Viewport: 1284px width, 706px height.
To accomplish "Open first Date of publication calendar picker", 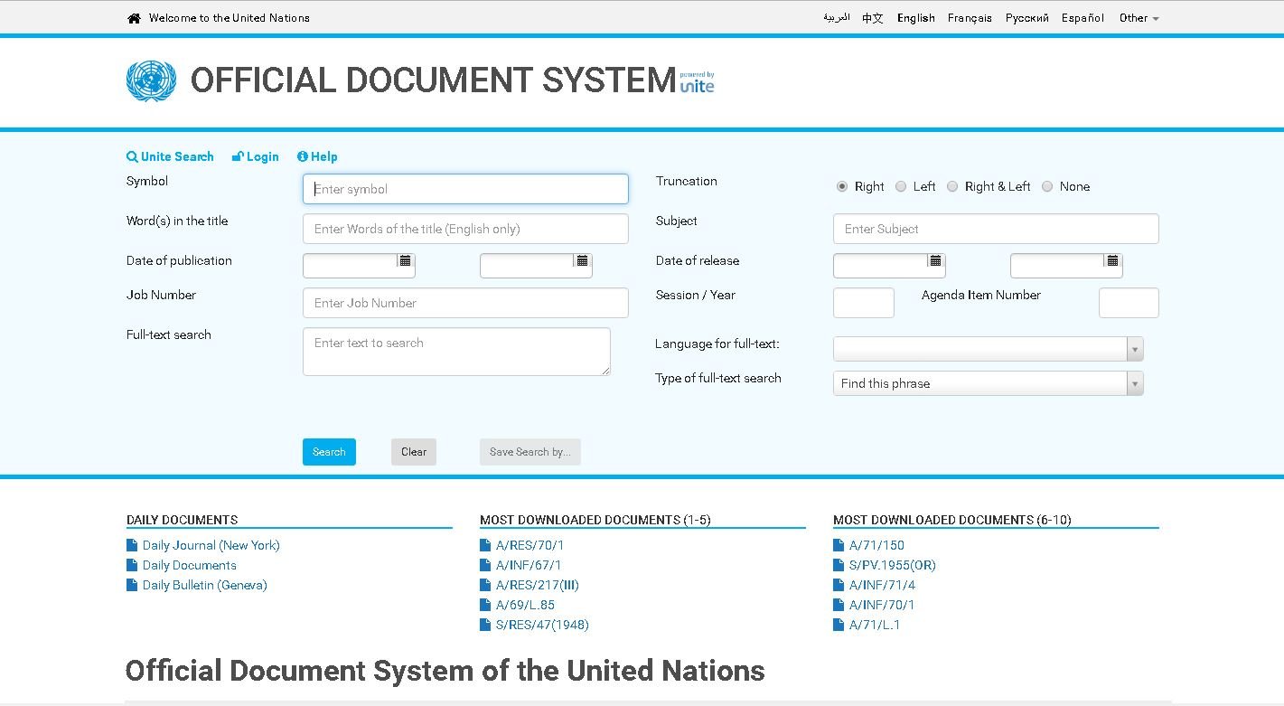I will pyautogui.click(x=405, y=260).
